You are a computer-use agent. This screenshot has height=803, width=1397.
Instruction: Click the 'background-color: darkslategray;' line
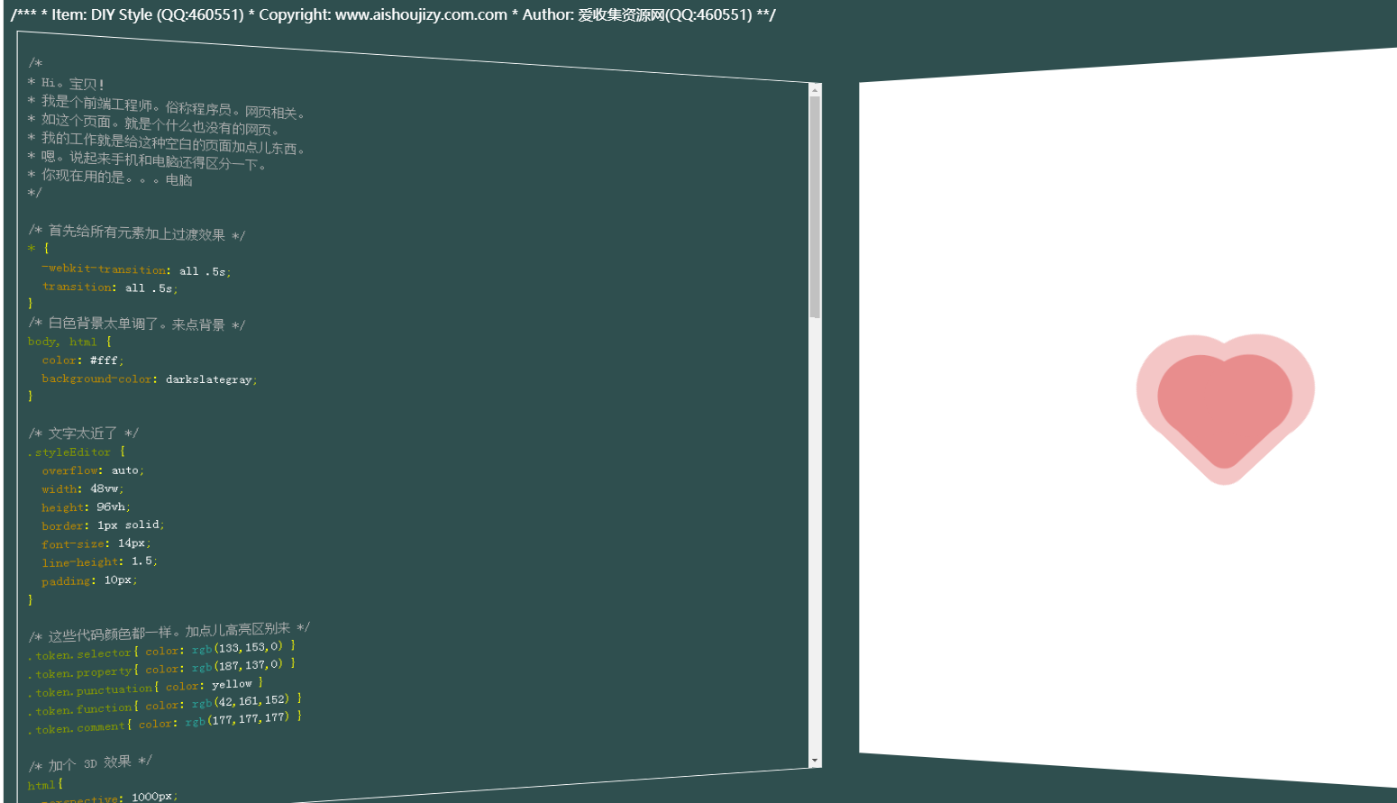tap(150, 379)
